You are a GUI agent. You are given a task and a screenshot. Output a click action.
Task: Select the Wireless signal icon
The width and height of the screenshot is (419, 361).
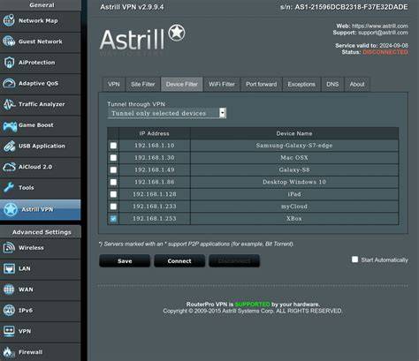pos(9,248)
